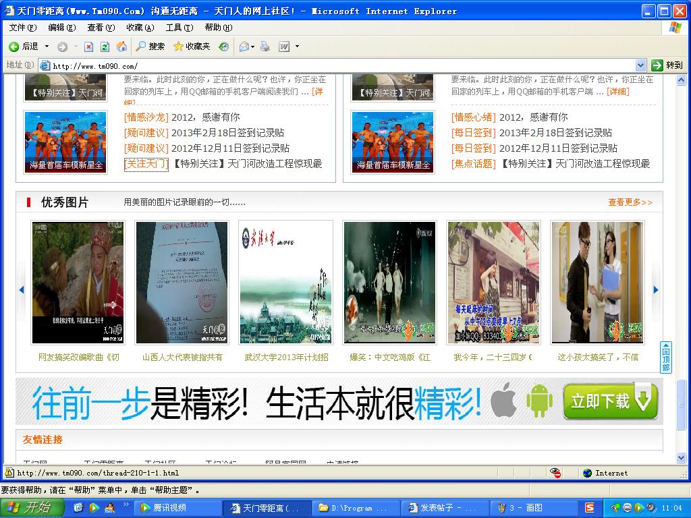
Task: Open the 工具(T) menu
Action: tap(179, 28)
